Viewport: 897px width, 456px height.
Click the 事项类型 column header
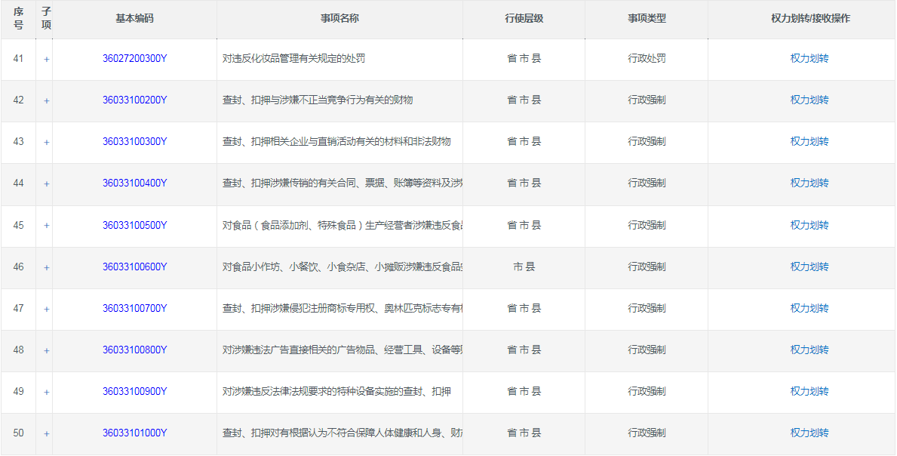[647, 18]
